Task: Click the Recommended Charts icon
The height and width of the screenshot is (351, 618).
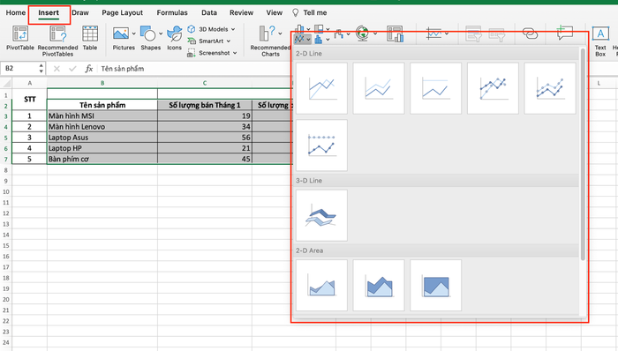Action: tap(267, 34)
